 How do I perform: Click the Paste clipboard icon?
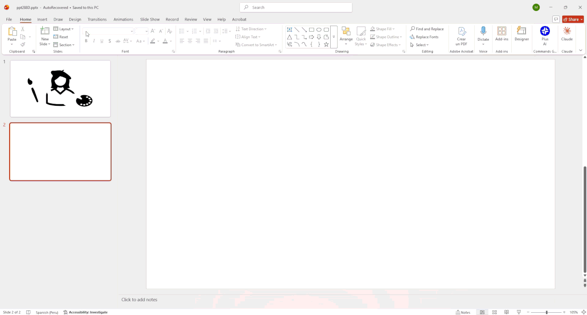click(x=12, y=32)
